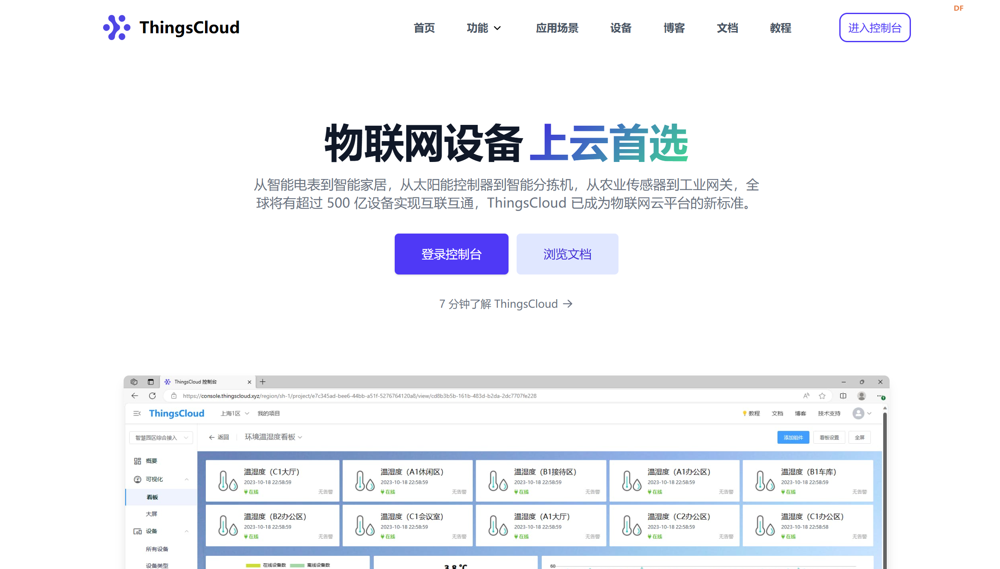Image resolution: width=1000 pixels, height=569 pixels.
Task: Click the favorites star icon
Action: [822, 396]
